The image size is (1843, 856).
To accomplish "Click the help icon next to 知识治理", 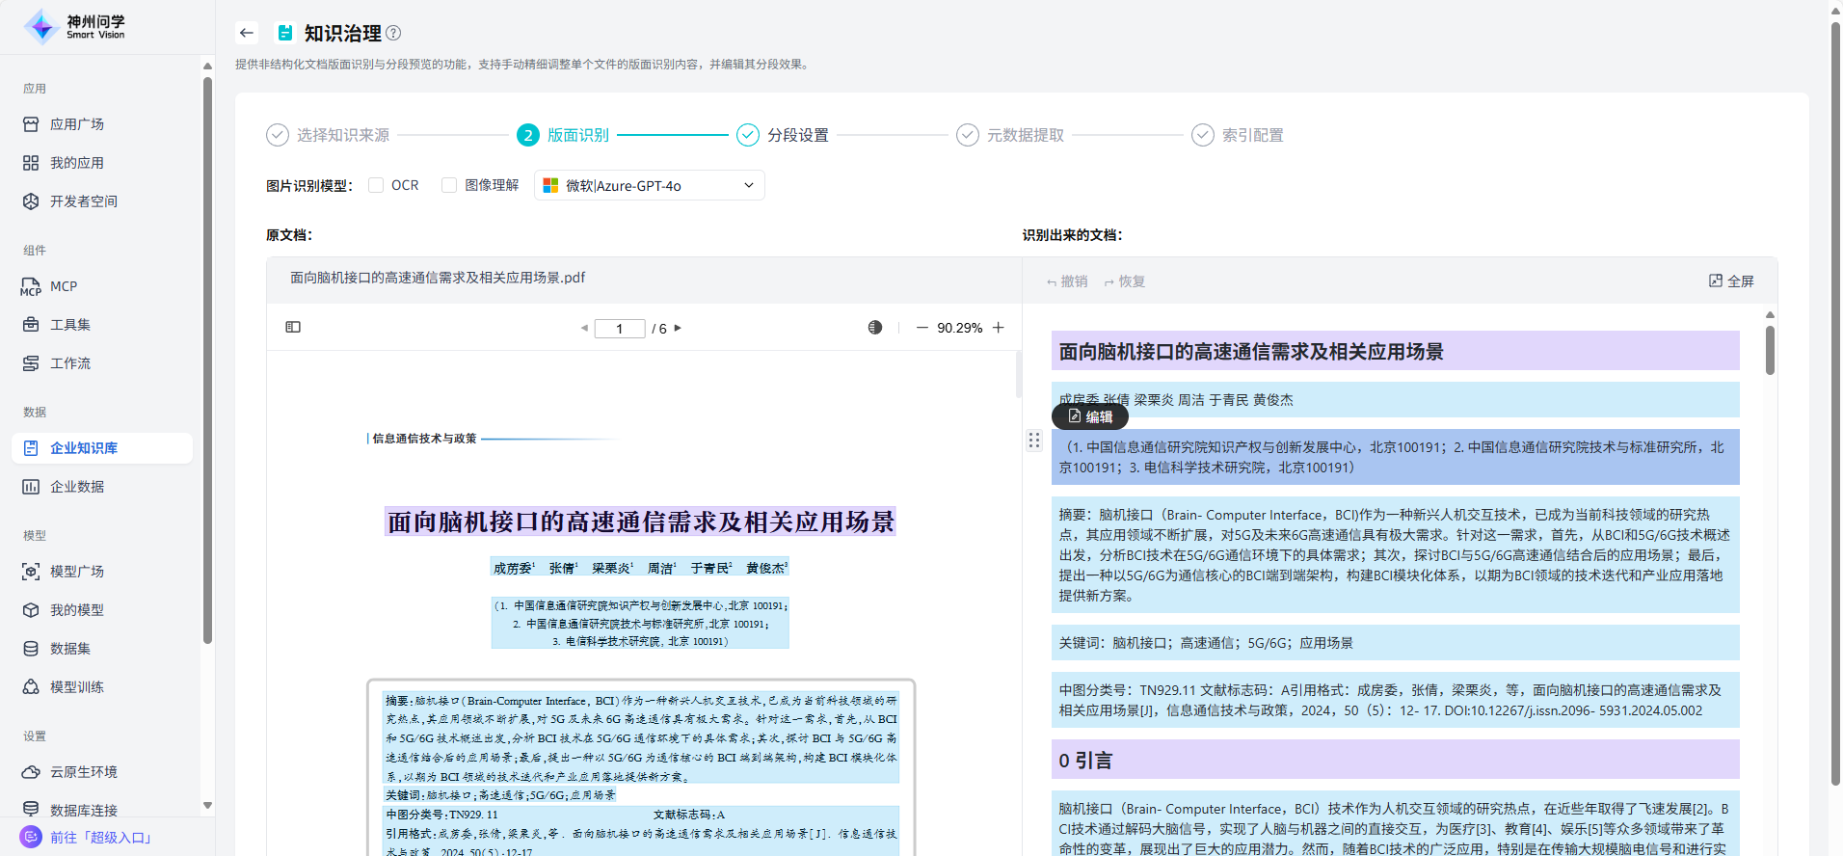I will (x=393, y=33).
